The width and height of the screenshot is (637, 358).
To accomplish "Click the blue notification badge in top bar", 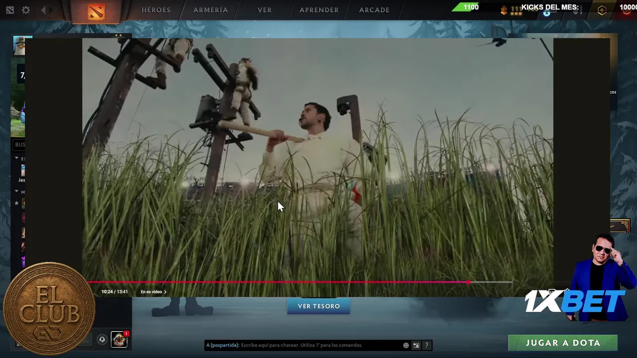I will pyautogui.click(x=546, y=13).
